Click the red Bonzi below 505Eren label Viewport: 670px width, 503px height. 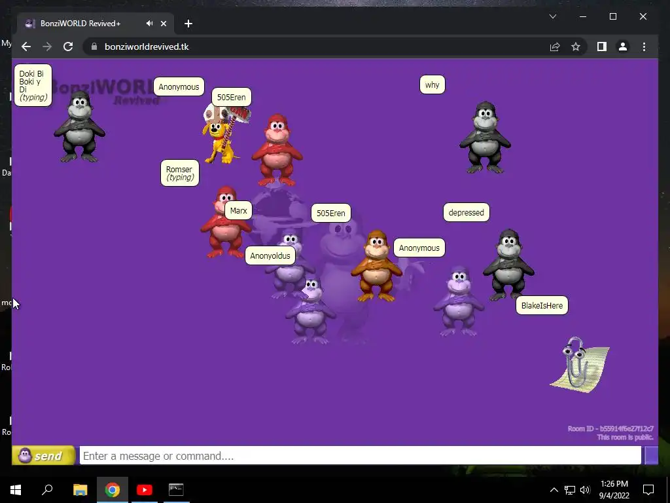click(x=277, y=150)
